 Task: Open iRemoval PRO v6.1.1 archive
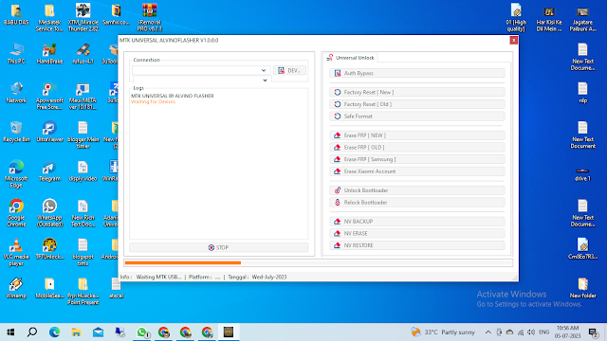pyautogui.click(x=150, y=18)
